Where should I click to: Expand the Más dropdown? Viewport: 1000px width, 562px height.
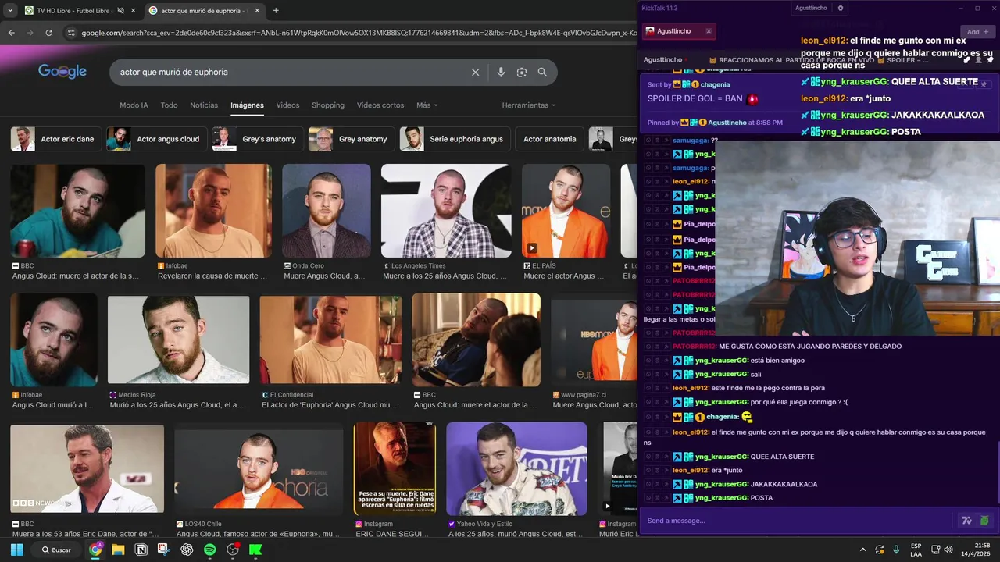click(x=427, y=105)
